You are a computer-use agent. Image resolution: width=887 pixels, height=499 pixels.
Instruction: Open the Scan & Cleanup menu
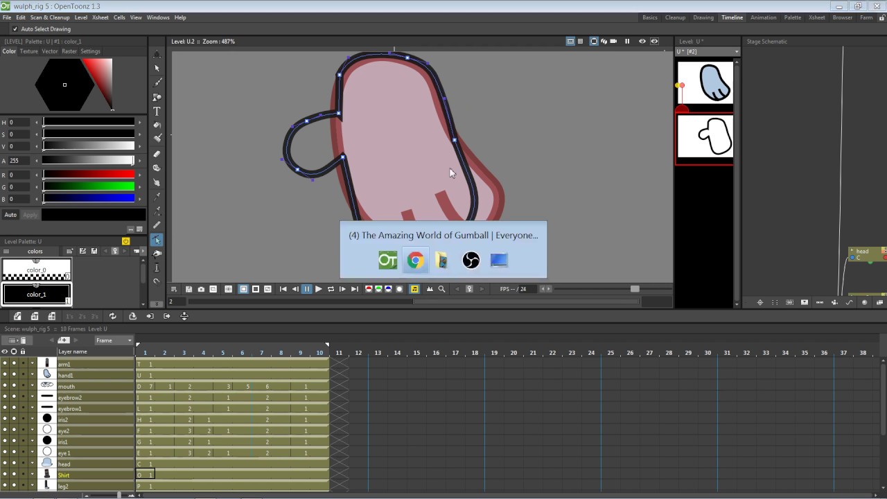tap(50, 17)
